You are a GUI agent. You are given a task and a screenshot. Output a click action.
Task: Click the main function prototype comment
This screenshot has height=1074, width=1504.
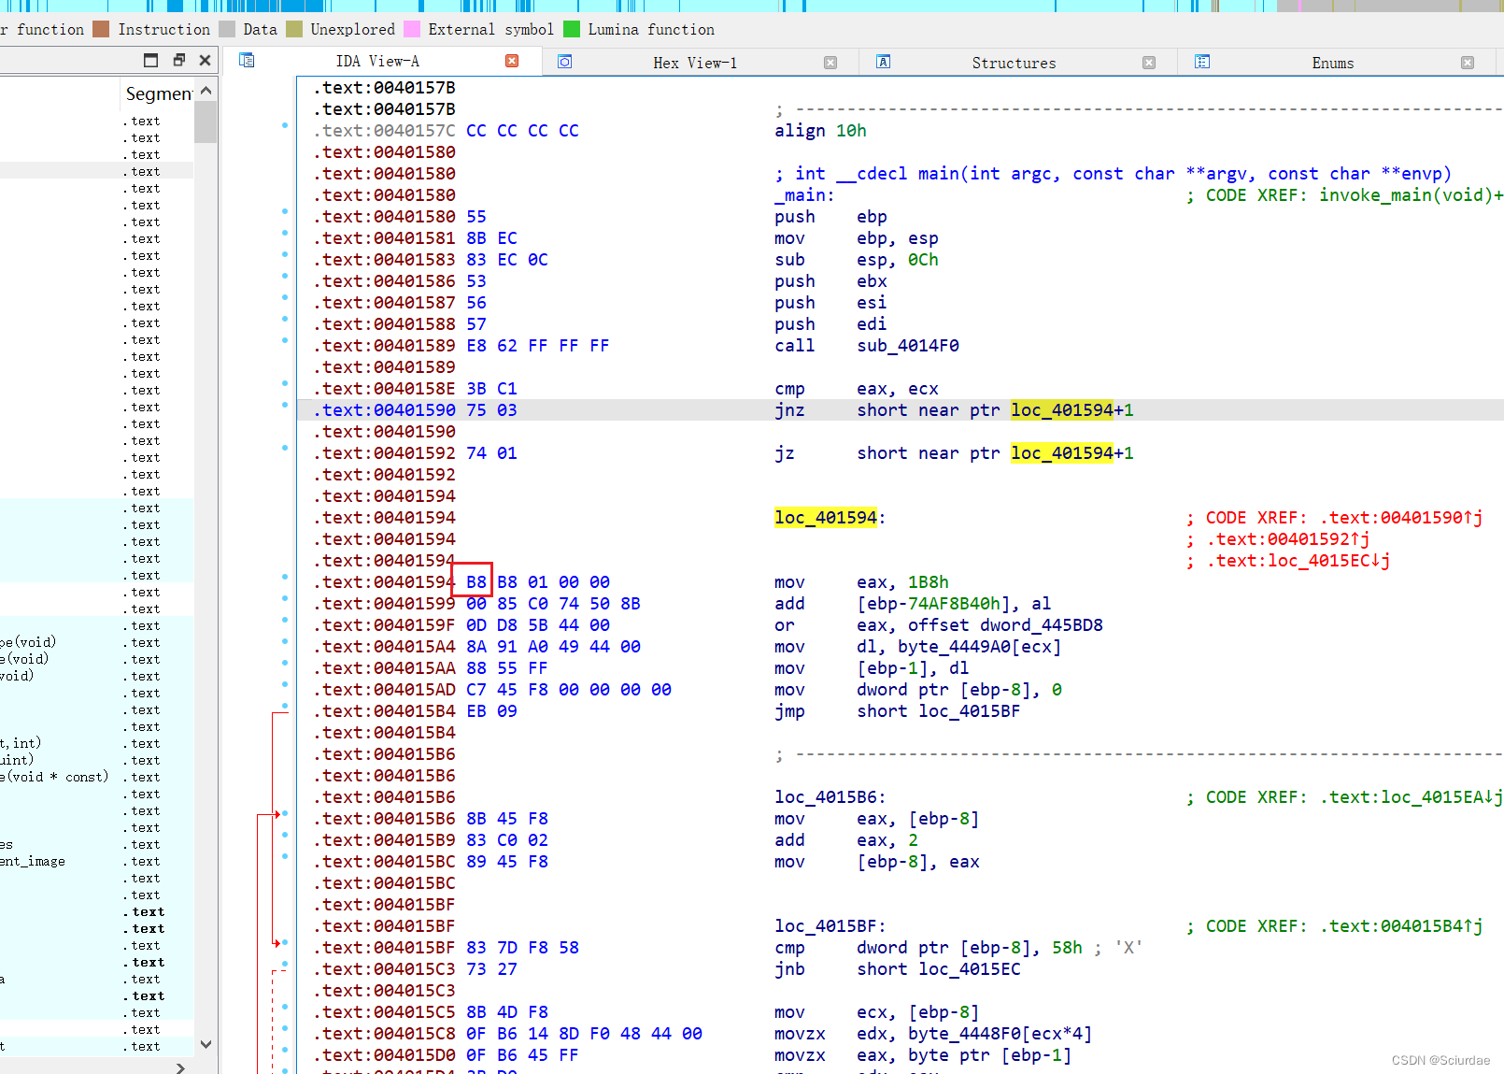pyautogui.click(x=1114, y=174)
